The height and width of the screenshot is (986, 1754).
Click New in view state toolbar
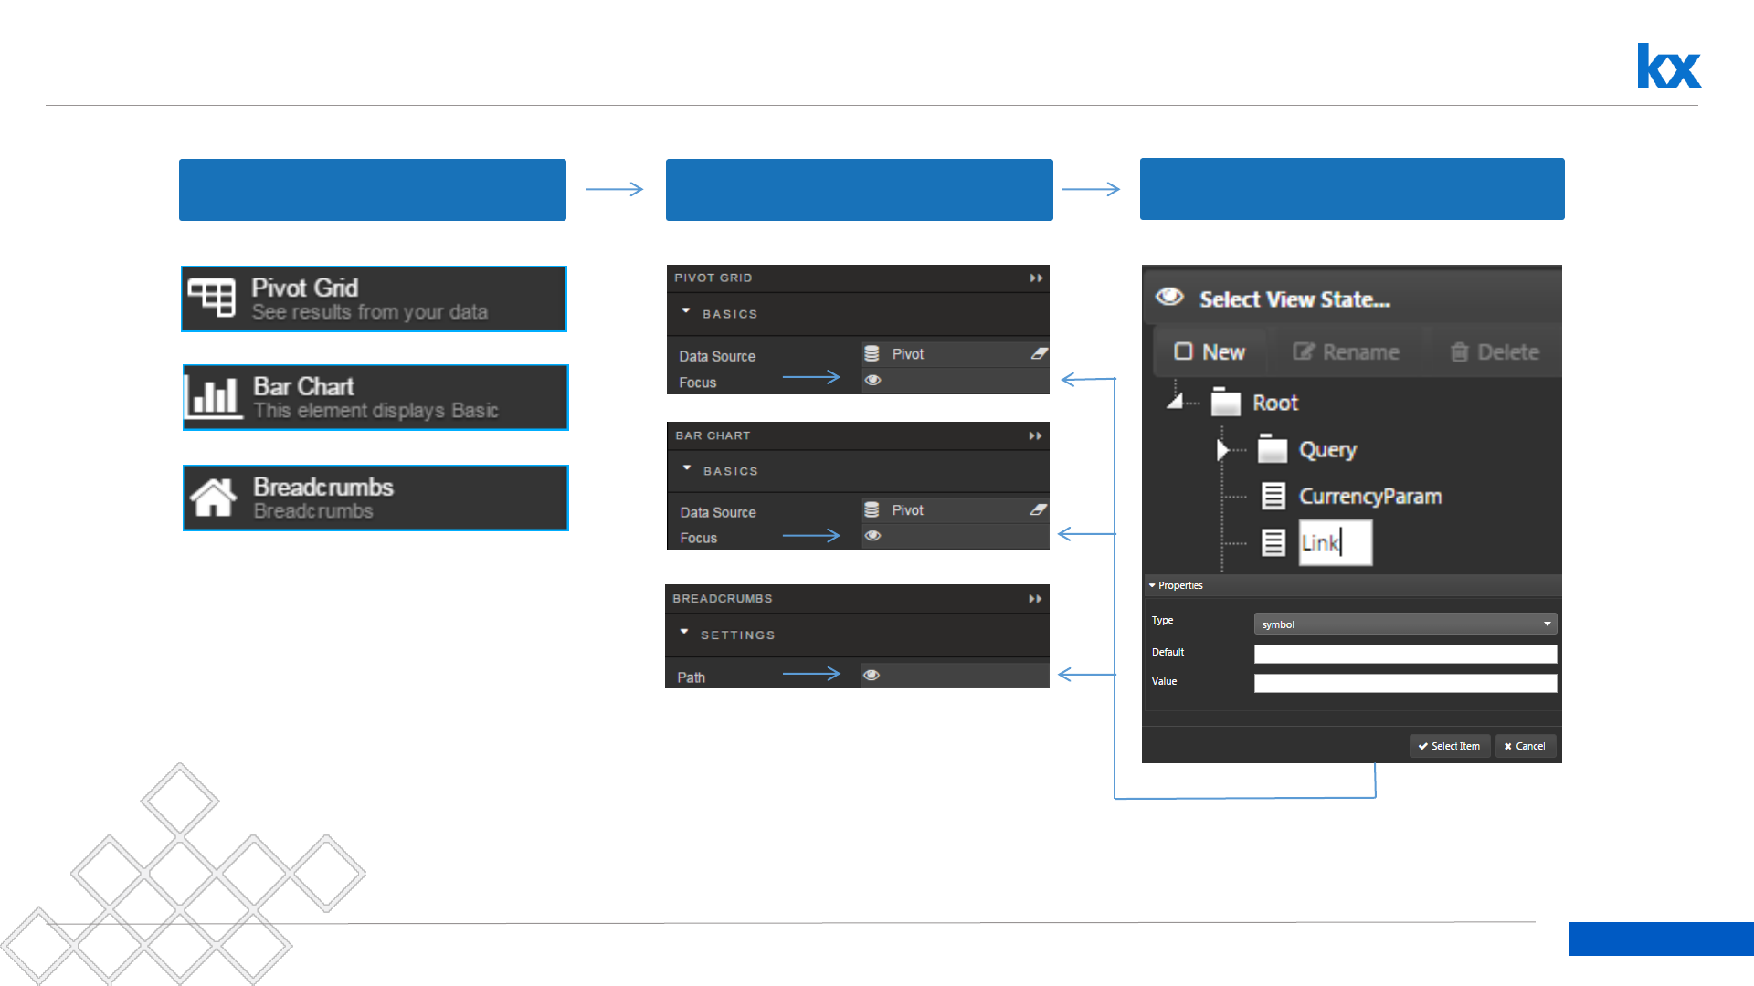(1210, 352)
